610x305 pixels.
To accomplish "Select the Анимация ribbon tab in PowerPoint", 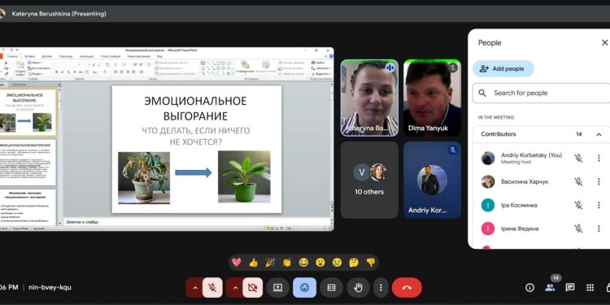I will 86,56.
